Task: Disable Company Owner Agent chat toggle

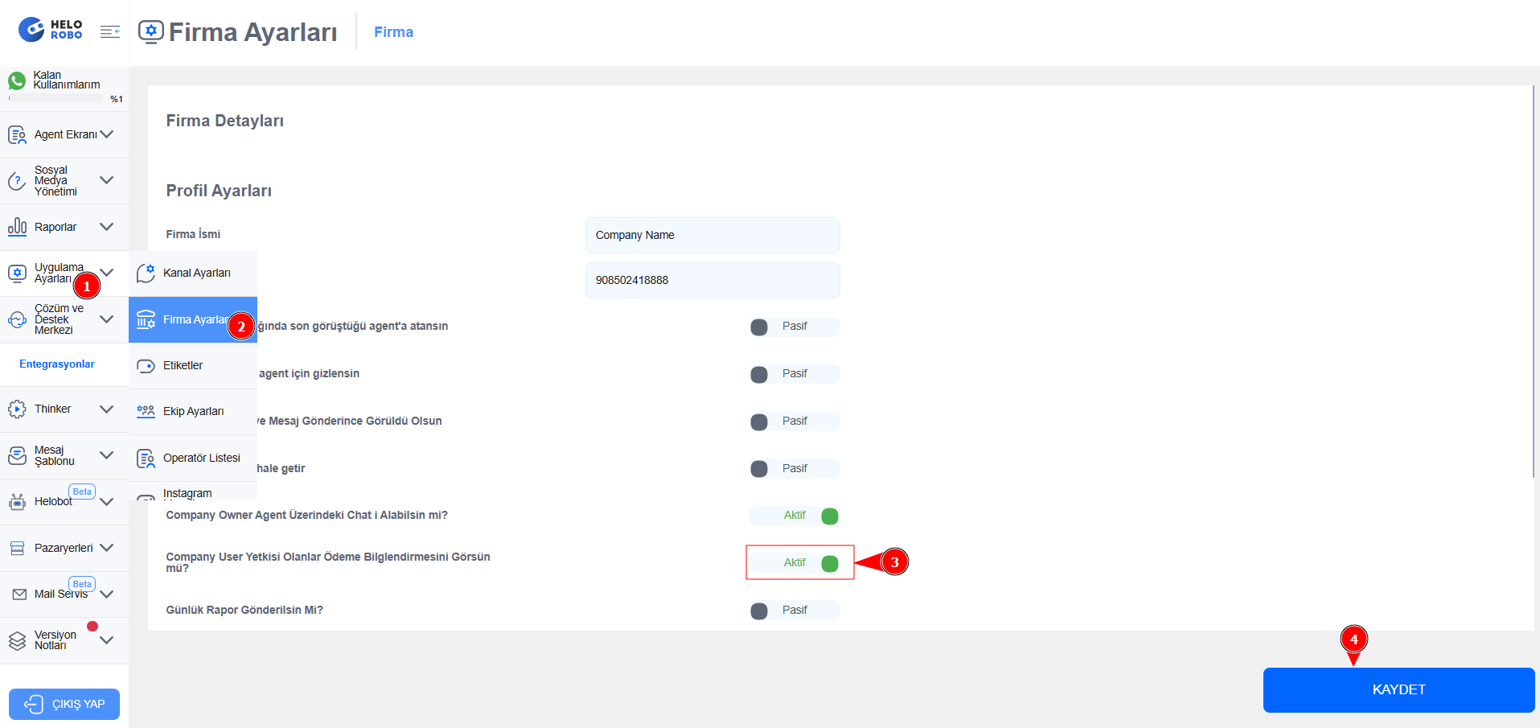Action: 794,516
